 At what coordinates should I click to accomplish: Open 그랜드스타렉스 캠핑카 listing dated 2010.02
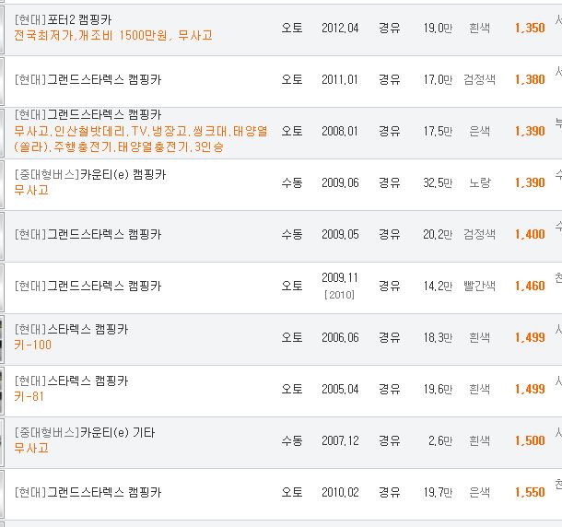(88, 492)
